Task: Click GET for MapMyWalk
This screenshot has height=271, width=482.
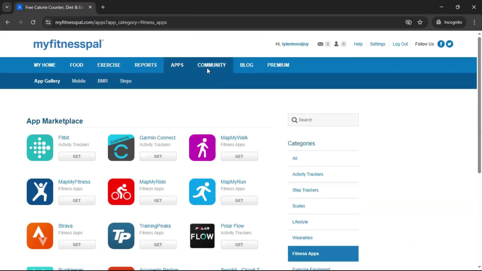Action: pos(239,156)
